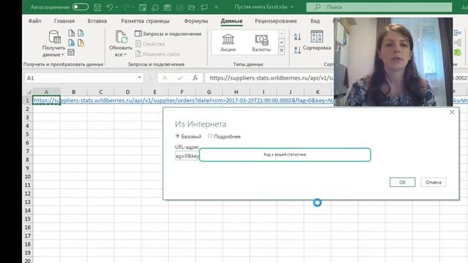Switch to the Формулы tab
The image size is (468, 263).
coord(196,21)
